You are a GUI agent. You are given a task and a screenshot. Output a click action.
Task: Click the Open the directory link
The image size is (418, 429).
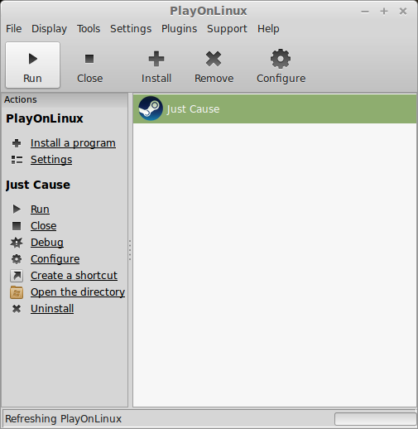point(78,292)
